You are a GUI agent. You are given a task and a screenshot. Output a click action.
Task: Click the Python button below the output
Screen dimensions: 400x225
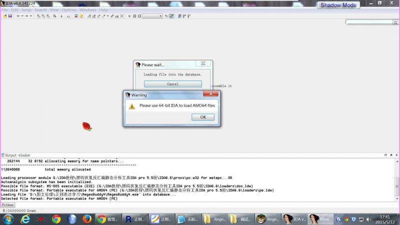point(7,205)
